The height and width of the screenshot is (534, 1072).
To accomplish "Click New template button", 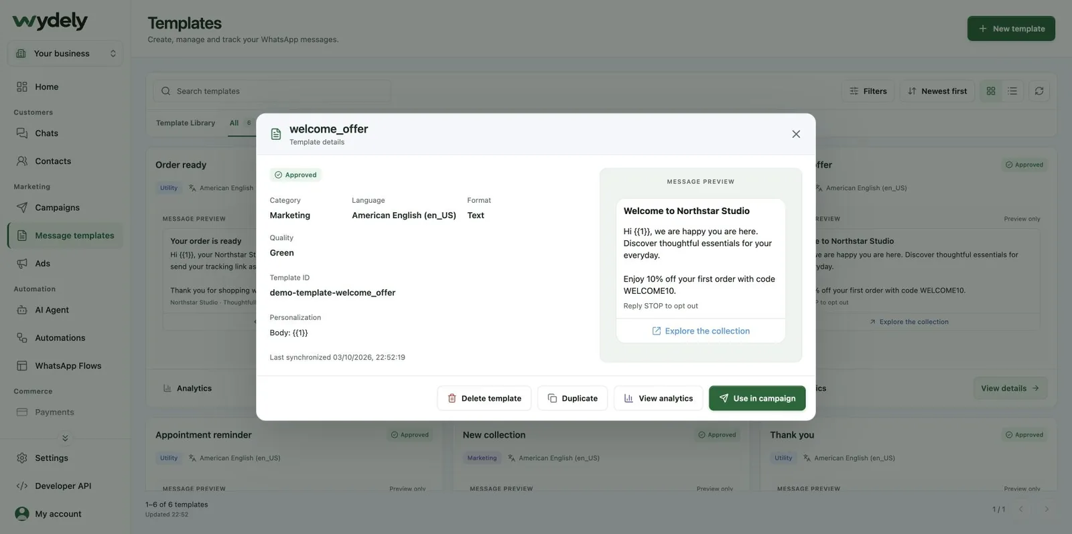I will point(1011,29).
